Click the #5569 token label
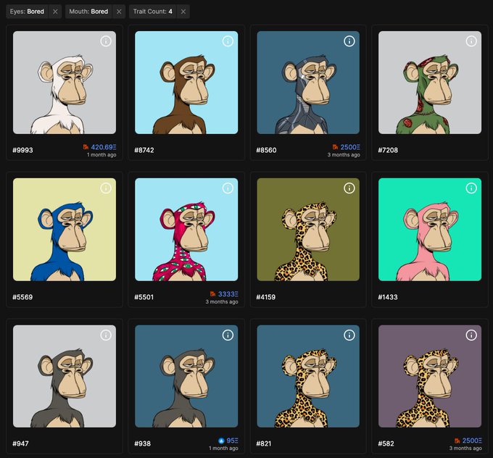 (22, 297)
